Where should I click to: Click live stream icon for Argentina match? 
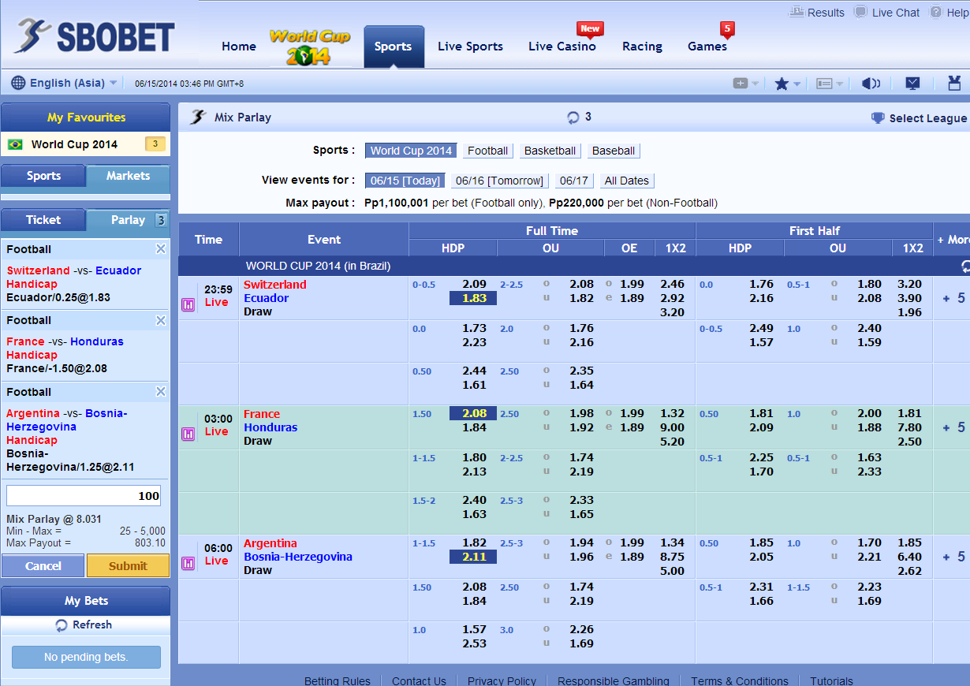click(188, 563)
